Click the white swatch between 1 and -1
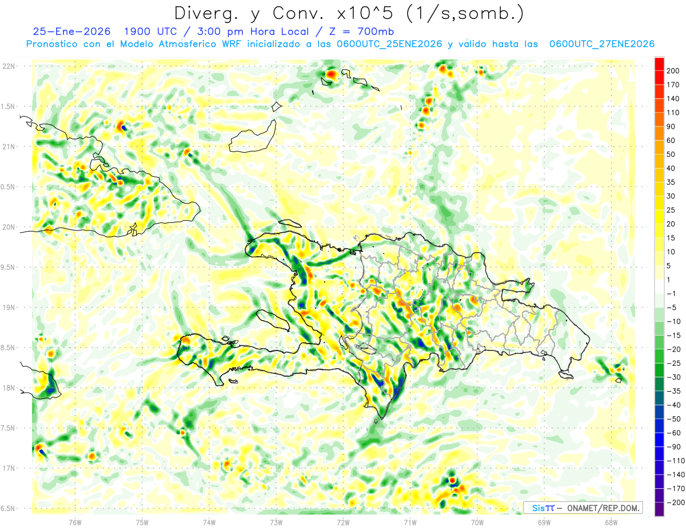Viewport: 686px width, 530px height. (660, 286)
